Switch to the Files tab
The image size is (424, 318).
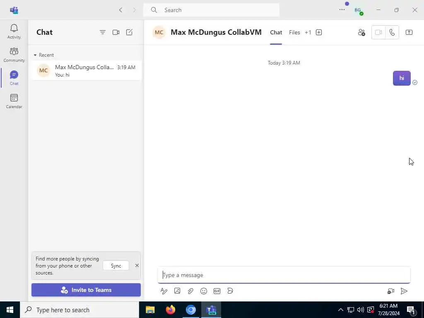click(294, 32)
